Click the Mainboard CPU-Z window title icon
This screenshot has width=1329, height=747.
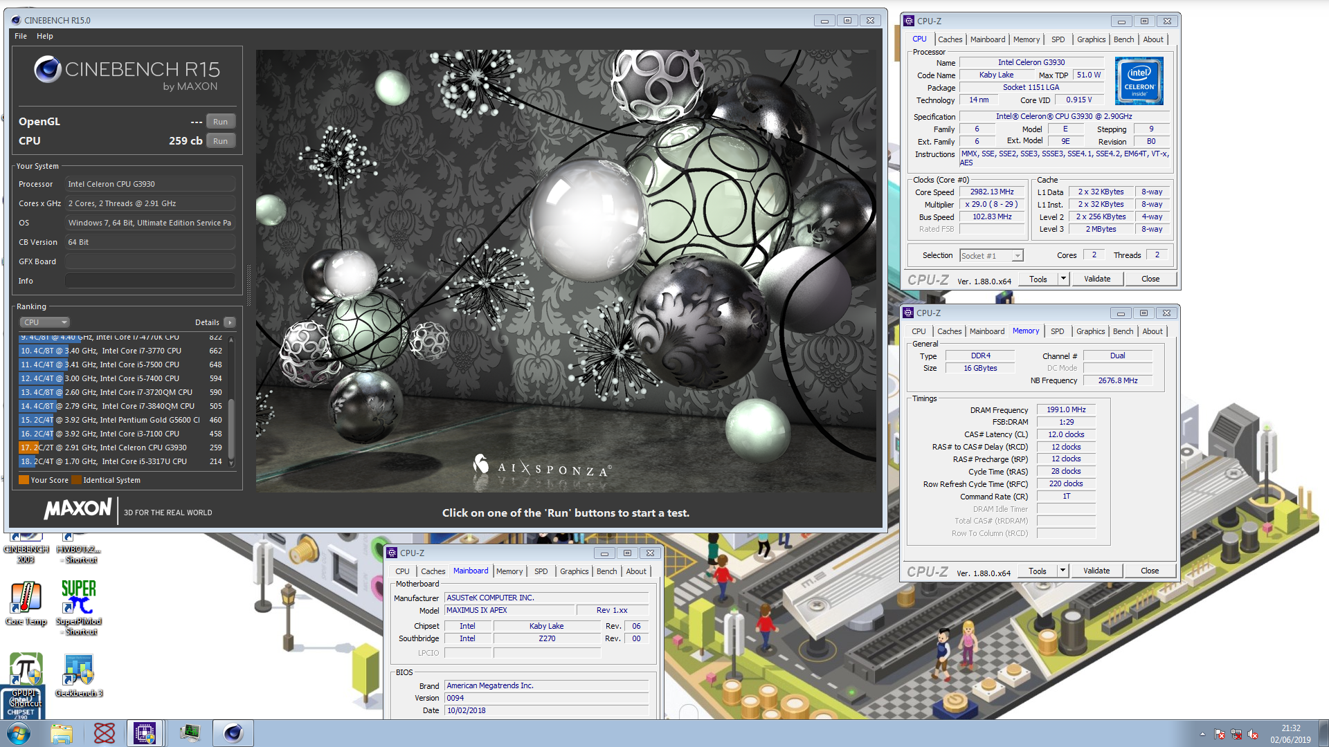[x=392, y=553]
